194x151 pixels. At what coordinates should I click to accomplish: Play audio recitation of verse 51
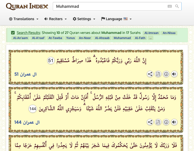pos(174,74)
